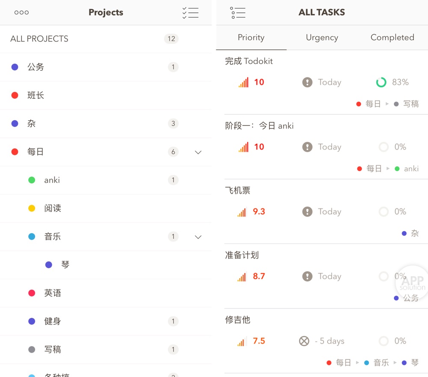Tap the checklist icon in Projects header
Viewport: 428px width, 377px height.
[x=190, y=12]
